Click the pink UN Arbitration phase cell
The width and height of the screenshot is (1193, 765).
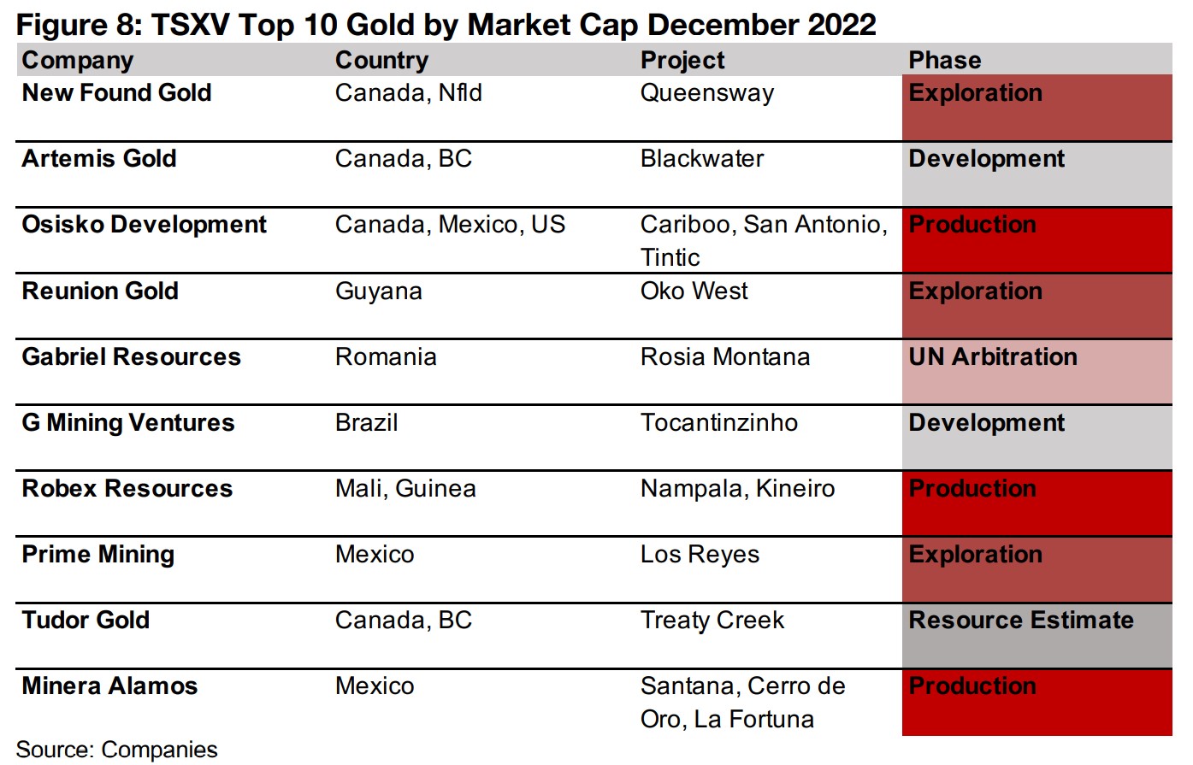[x=1036, y=372]
